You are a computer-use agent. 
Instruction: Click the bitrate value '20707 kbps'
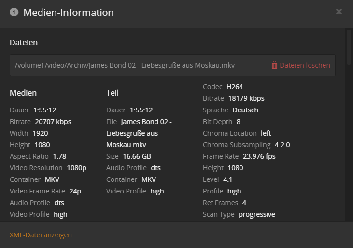(53, 122)
